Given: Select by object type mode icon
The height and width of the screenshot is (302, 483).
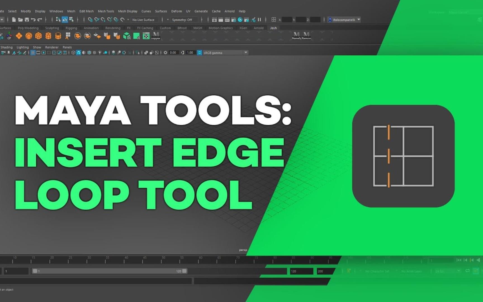Looking at the screenshot, I should point(65,20).
